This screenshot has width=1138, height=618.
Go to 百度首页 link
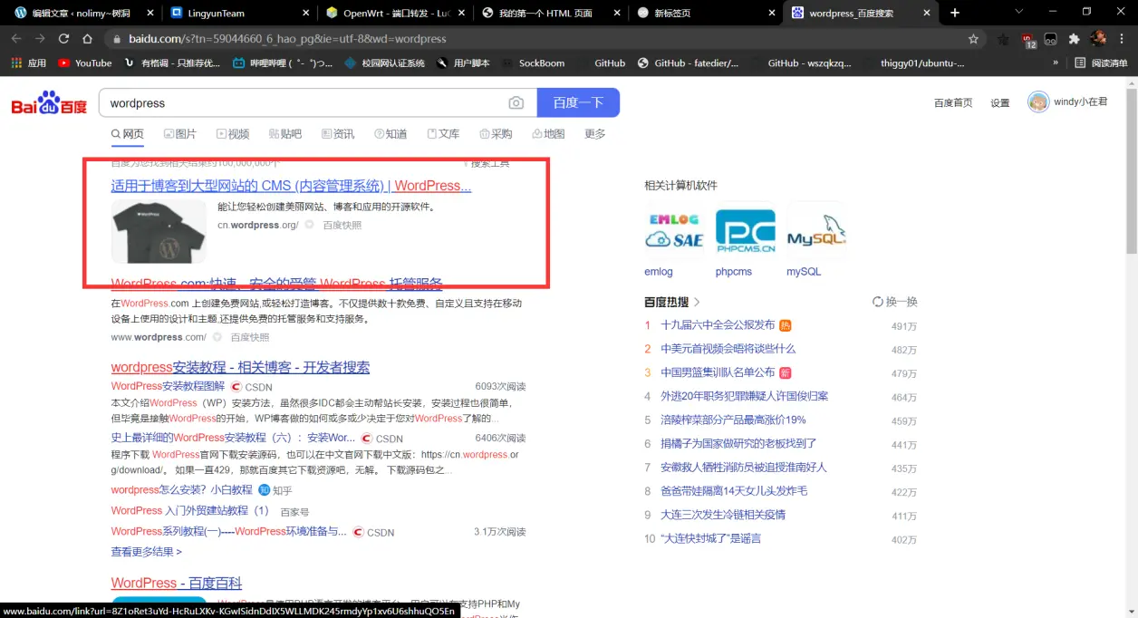953,102
